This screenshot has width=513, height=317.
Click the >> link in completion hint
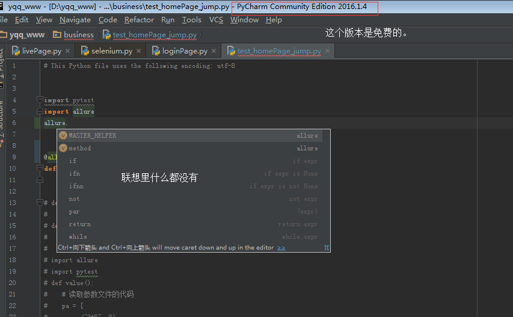click(281, 248)
